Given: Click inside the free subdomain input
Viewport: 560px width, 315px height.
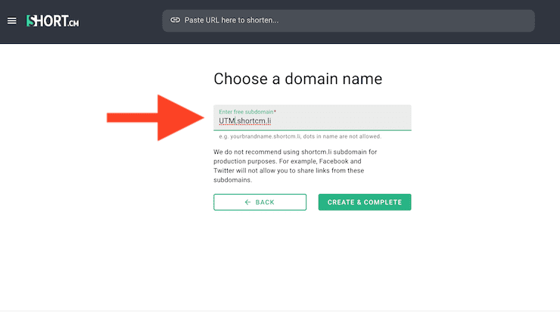Looking at the screenshot, I should [x=312, y=117].
